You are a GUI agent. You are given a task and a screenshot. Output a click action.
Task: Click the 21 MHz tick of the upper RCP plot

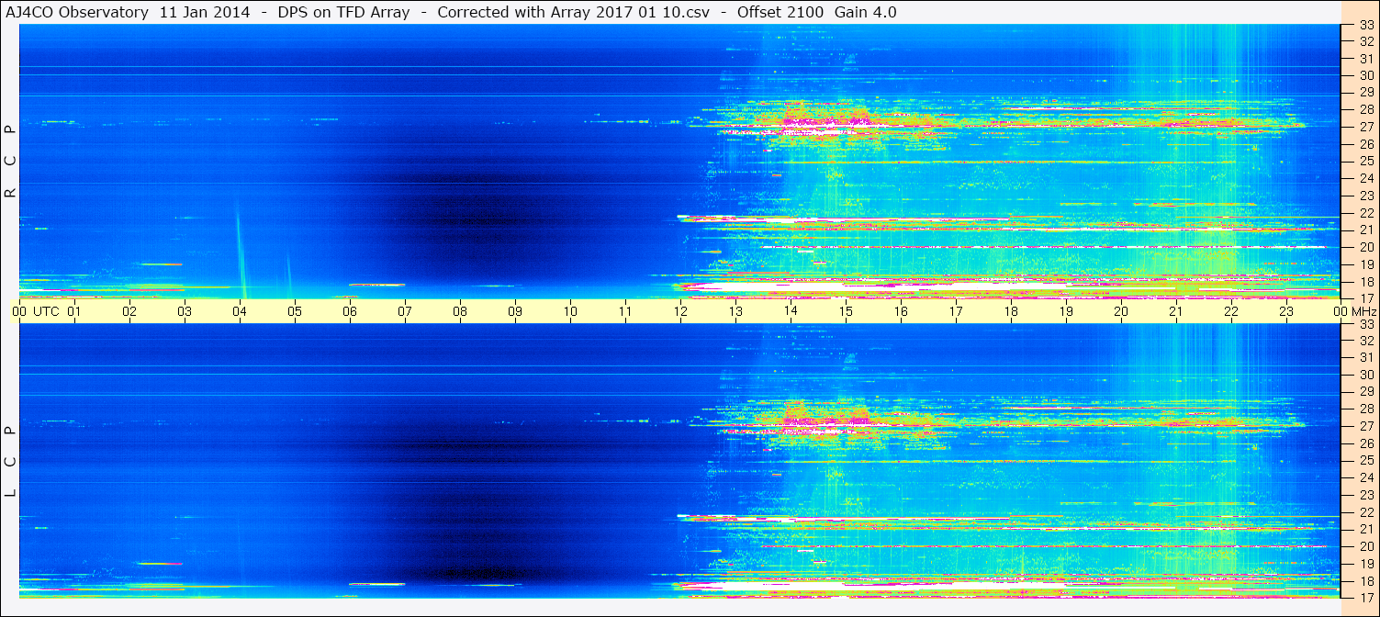coord(1365,230)
